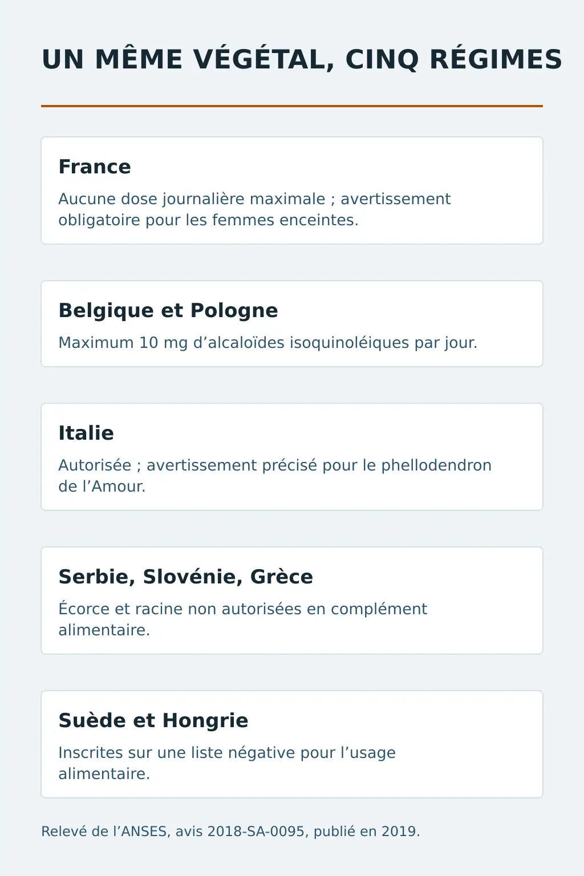The width and height of the screenshot is (584, 876).
Task: Click the liste négative description text
Action: click(x=227, y=763)
